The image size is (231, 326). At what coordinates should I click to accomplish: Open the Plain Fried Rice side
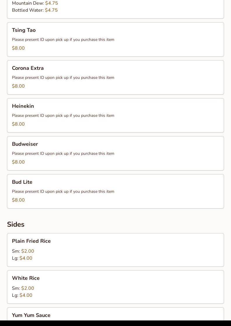pyautogui.click(x=31, y=241)
